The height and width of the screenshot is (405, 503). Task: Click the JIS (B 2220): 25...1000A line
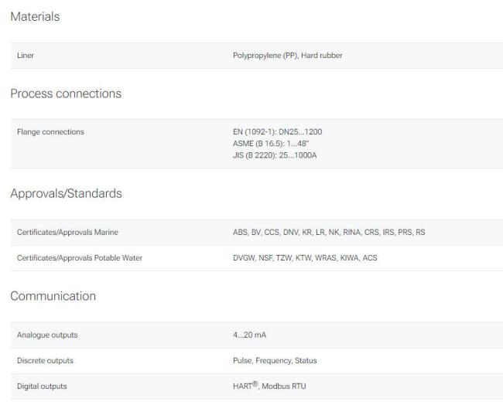[x=275, y=155]
